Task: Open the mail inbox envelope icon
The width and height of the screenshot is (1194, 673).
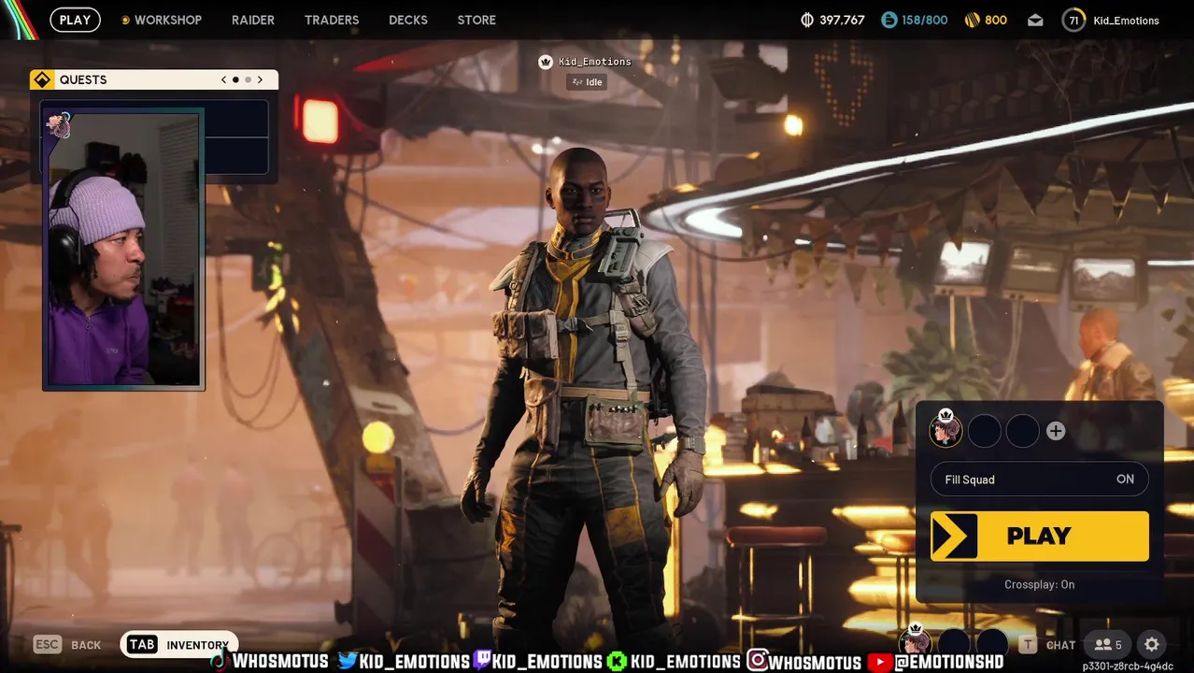Action: (x=1035, y=20)
